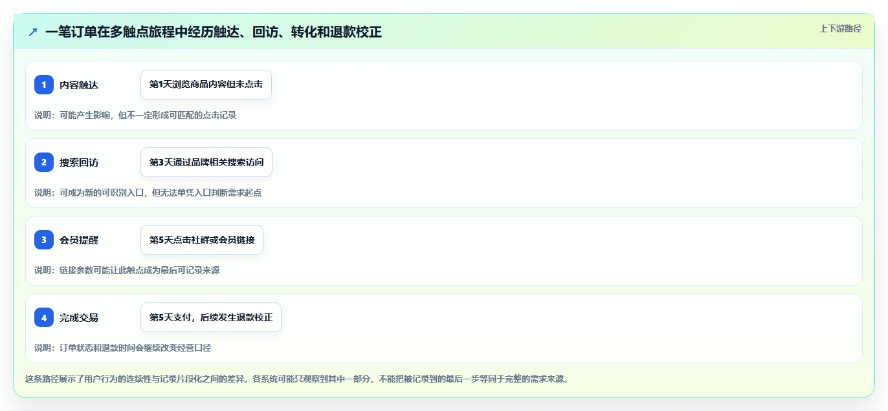The height and width of the screenshot is (411, 888).
Task: Click step number 2 badge
Action: (x=44, y=162)
